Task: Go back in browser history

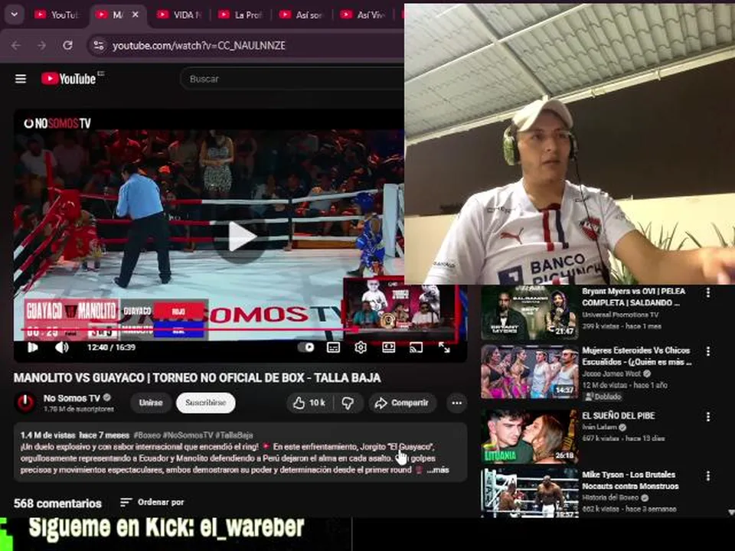Action: point(16,45)
